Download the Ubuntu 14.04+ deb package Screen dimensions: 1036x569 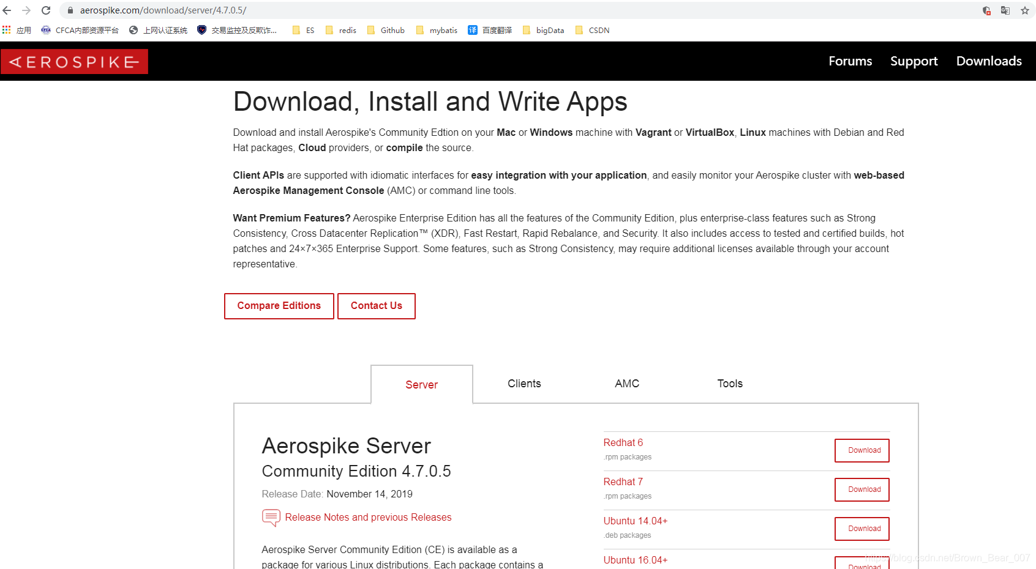[x=862, y=529]
